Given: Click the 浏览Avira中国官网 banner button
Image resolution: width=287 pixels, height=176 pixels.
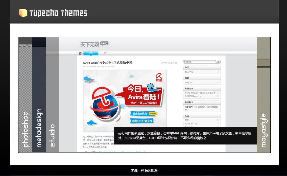Looking at the screenshot, I should point(142,121).
